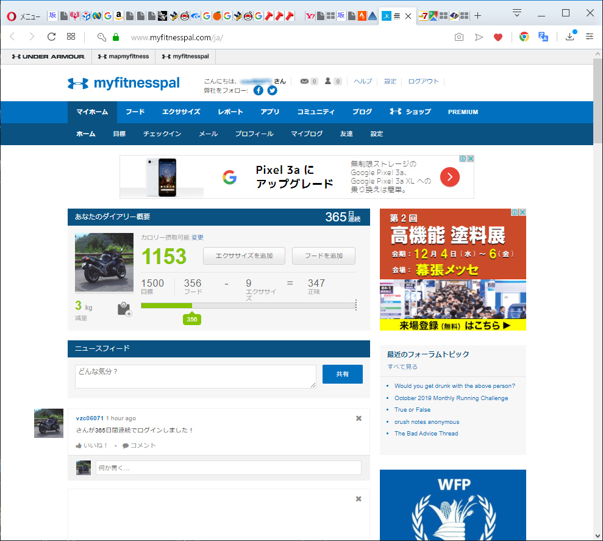
Task: Open the 目標 submenu item
Action: coord(120,134)
